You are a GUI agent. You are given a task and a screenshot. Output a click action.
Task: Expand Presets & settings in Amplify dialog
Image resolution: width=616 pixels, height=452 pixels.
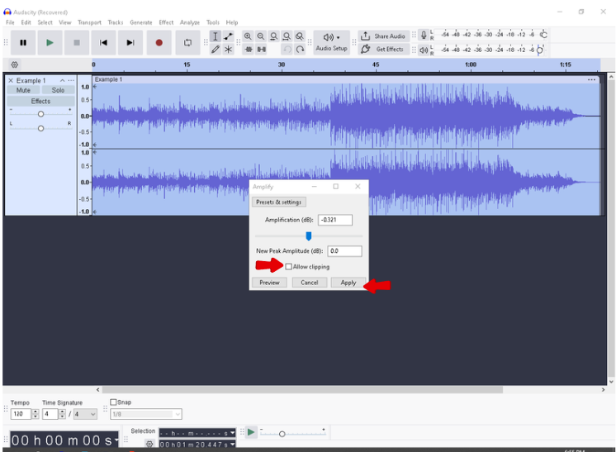(279, 202)
